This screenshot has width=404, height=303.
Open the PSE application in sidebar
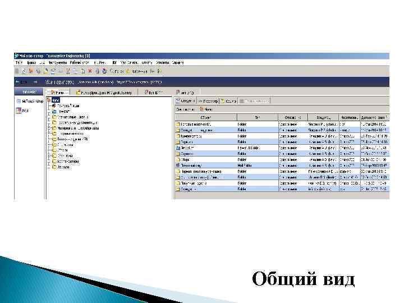tap(22, 111)
